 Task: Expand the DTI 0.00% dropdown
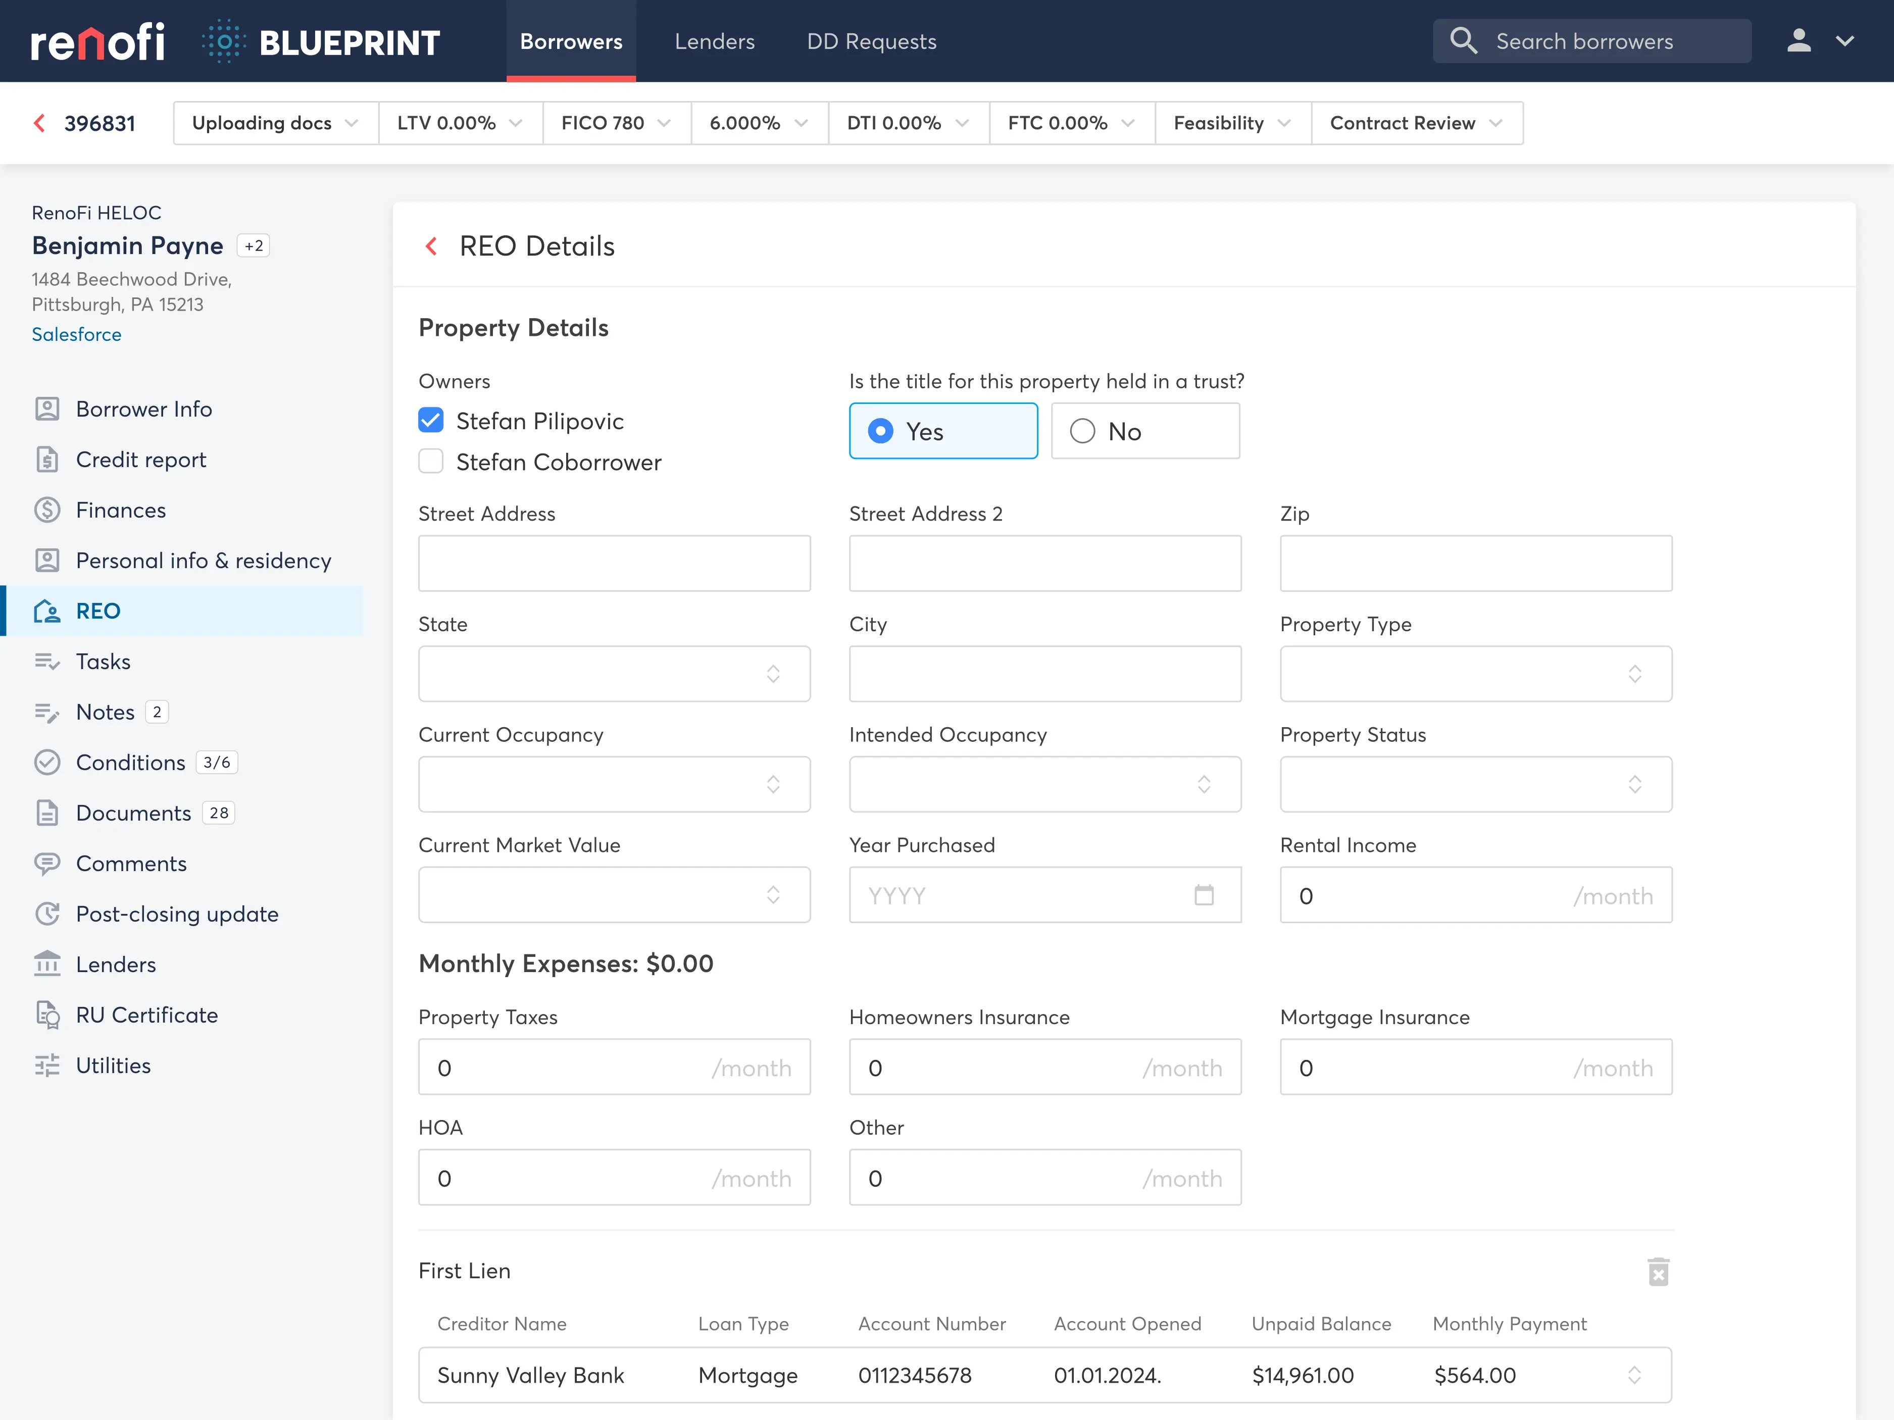pos(909,123)
